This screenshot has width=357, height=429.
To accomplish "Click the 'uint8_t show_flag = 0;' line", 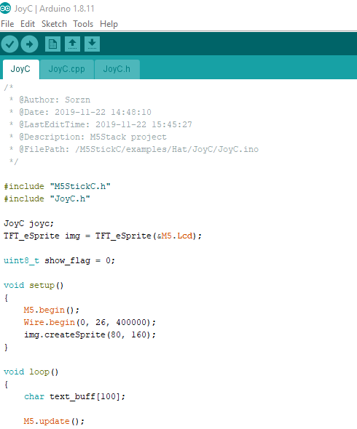I will tap(60, 260).
